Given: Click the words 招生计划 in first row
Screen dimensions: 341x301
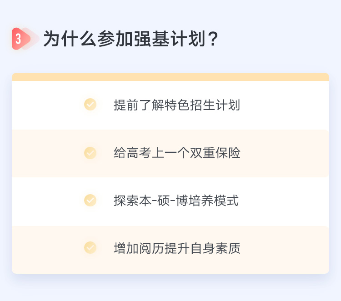Looking at the screenshot, I should [215, 105].
